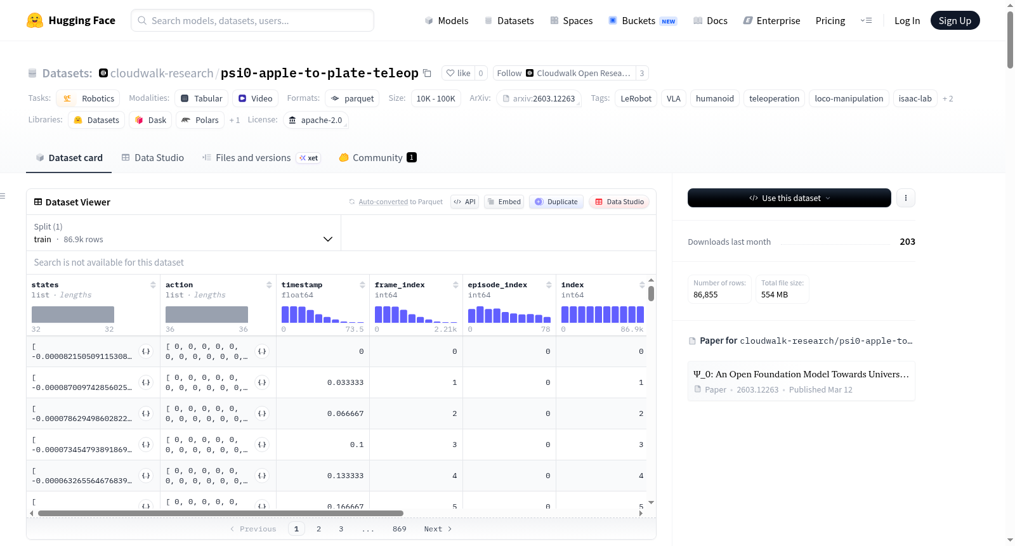The image size is (1015, 546).
Task: Click the Sign Up button
Action: pyautogui.click(x=955, y=20)
